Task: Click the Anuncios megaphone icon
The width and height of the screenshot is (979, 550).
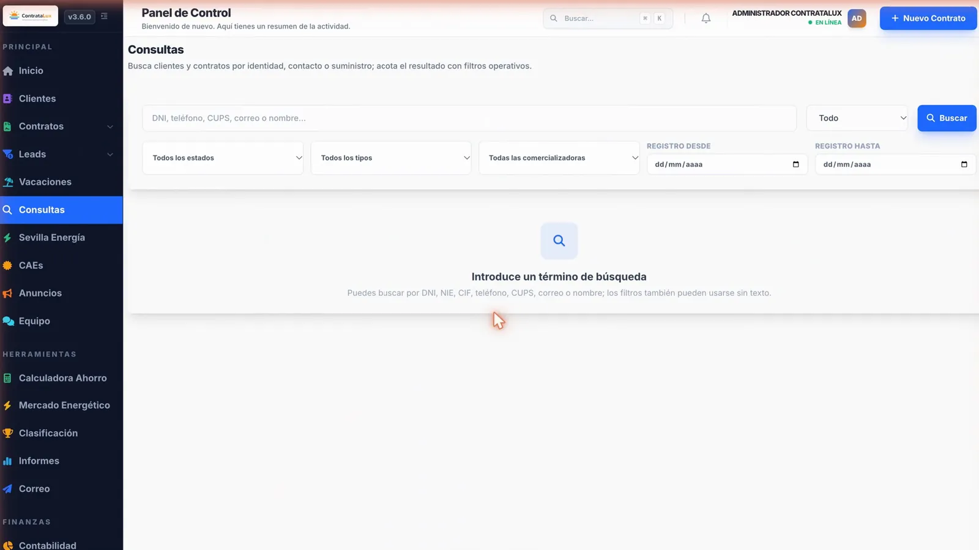Action: pos(8,293)
